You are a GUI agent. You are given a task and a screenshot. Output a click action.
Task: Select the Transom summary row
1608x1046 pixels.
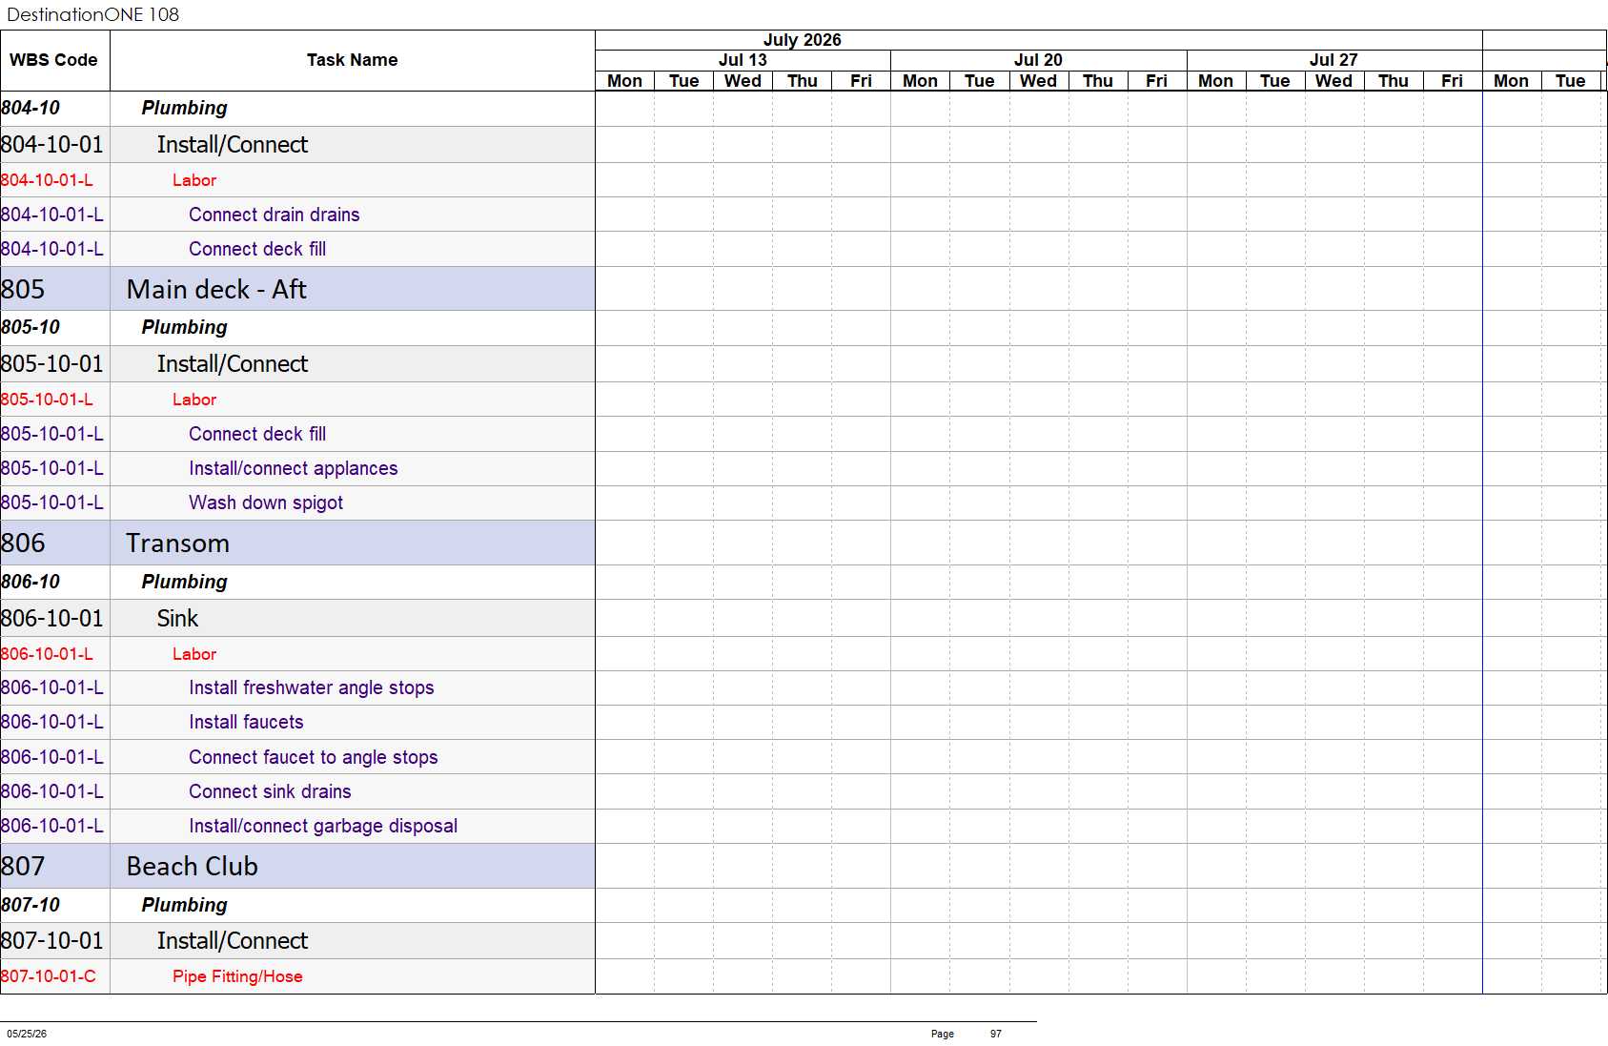coord(353,543)
